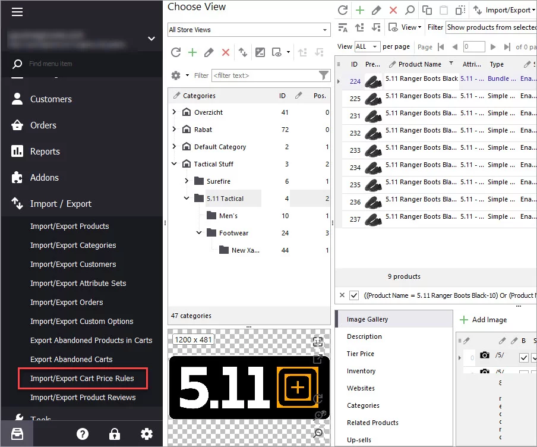
Task: Switch to the Tier Price tab
Action: click(x=361, y=354)
